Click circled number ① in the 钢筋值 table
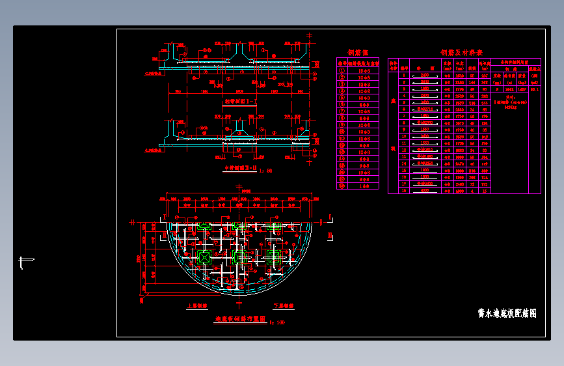Image resolution: width=564 pixels, height=366 pixels. (x=342, y=70)
